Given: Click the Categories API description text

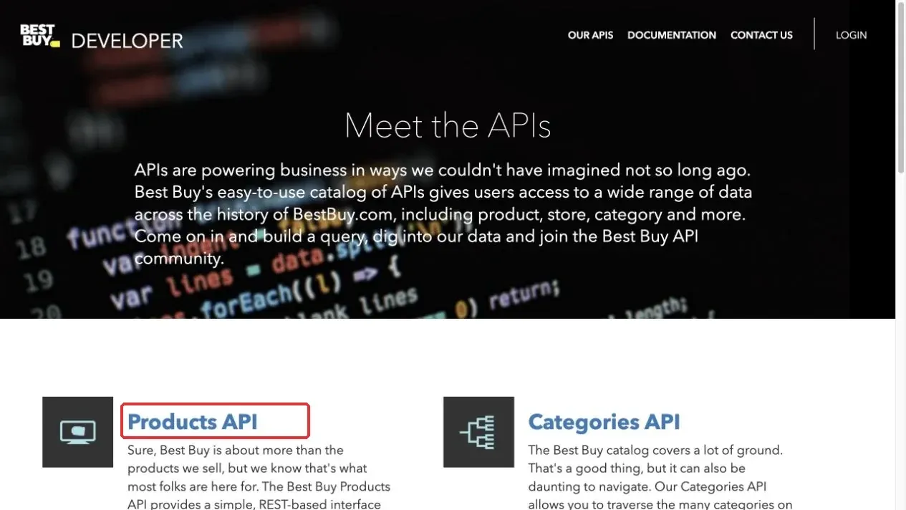Looking at the screenshot, I should [660, 477].
